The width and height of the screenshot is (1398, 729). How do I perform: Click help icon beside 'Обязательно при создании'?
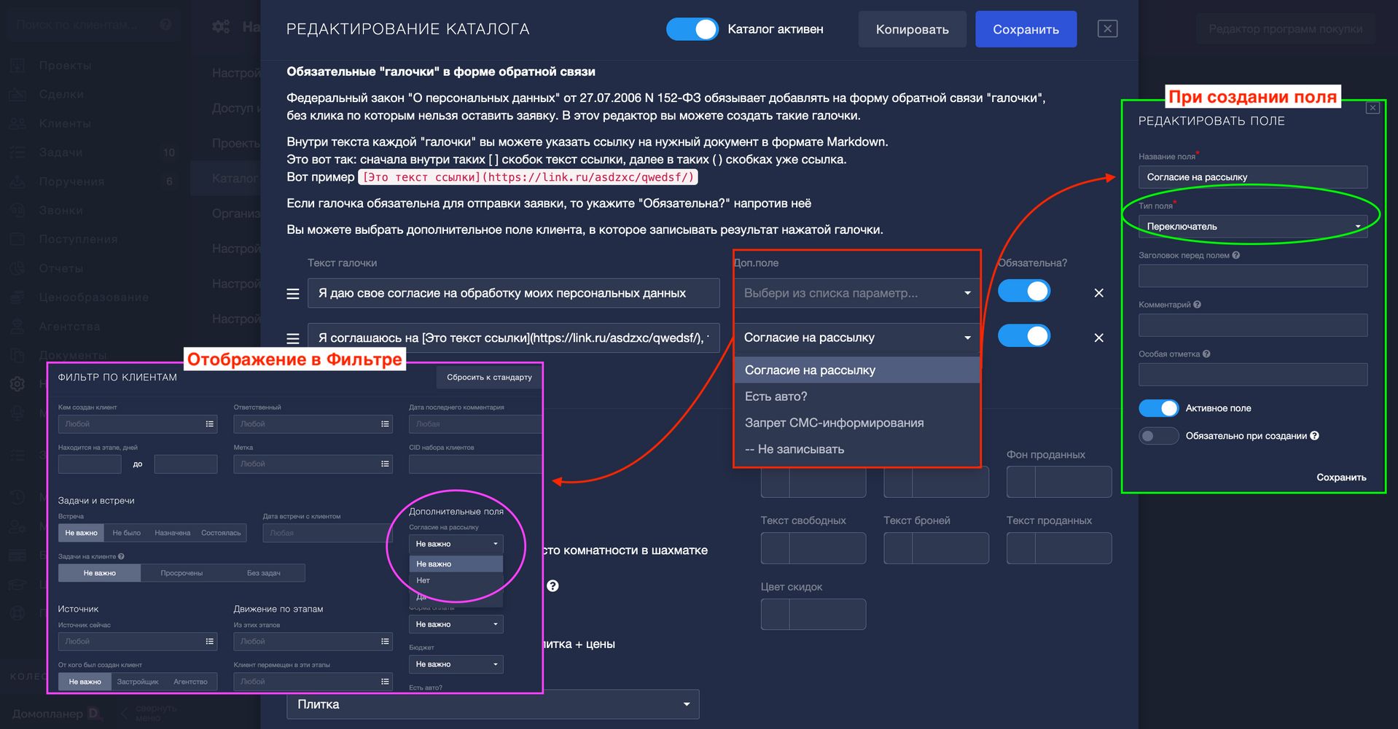tap(1314, 436)
